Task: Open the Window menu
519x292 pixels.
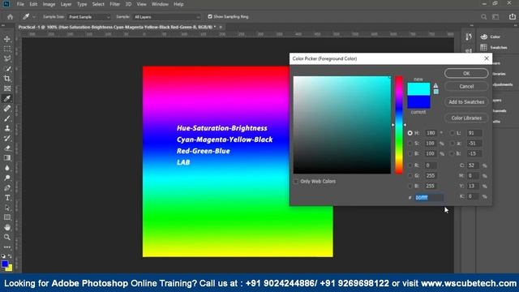Action: (160, 4)
